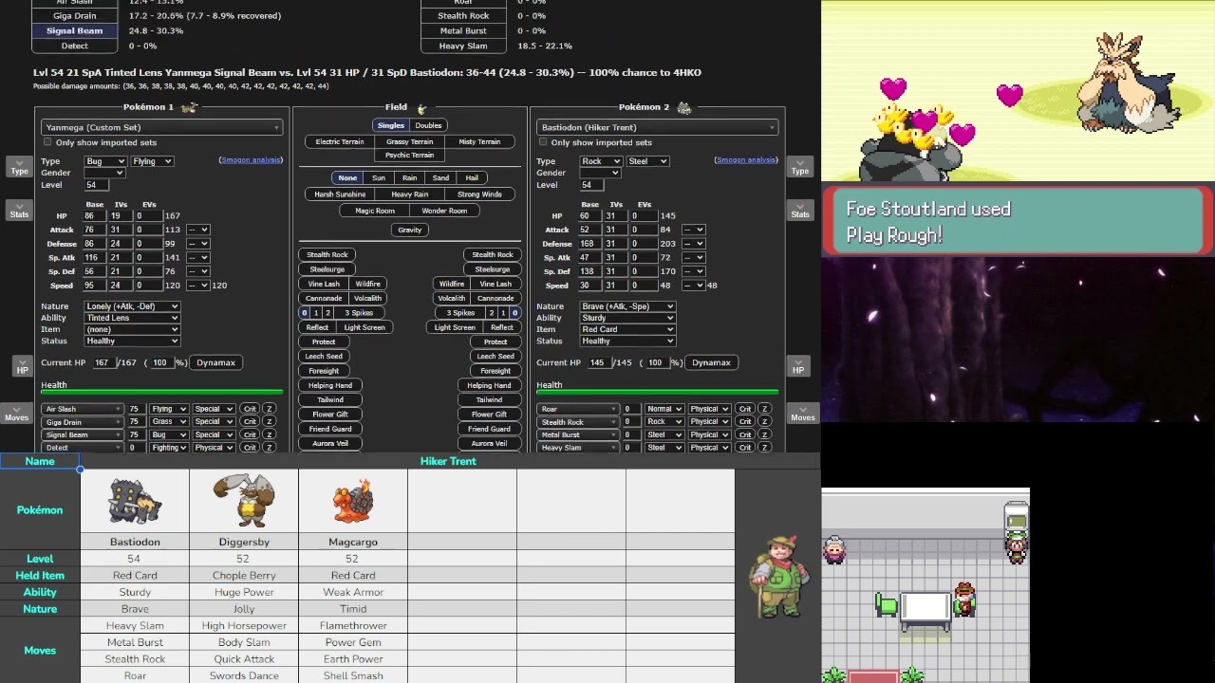Click Pokémon 2's green Health bar
Screen dimensions: 1215x683
(657, 392)
